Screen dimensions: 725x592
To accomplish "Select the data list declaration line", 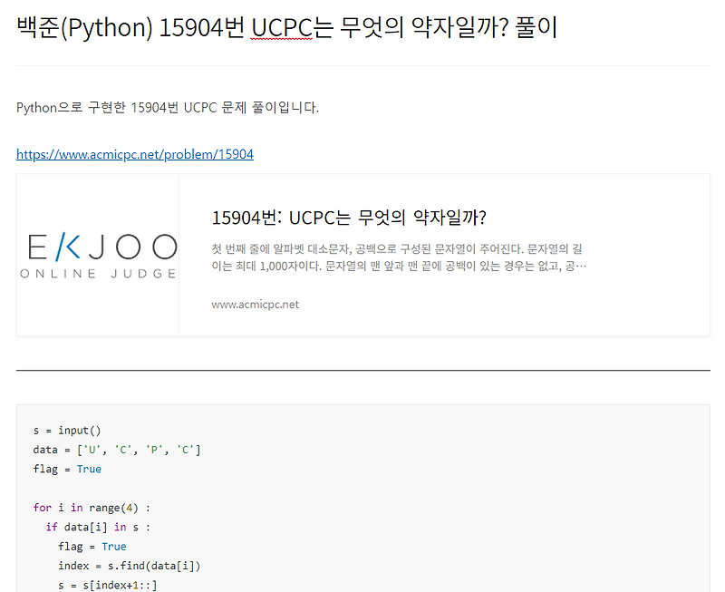I will click(113, 449).
